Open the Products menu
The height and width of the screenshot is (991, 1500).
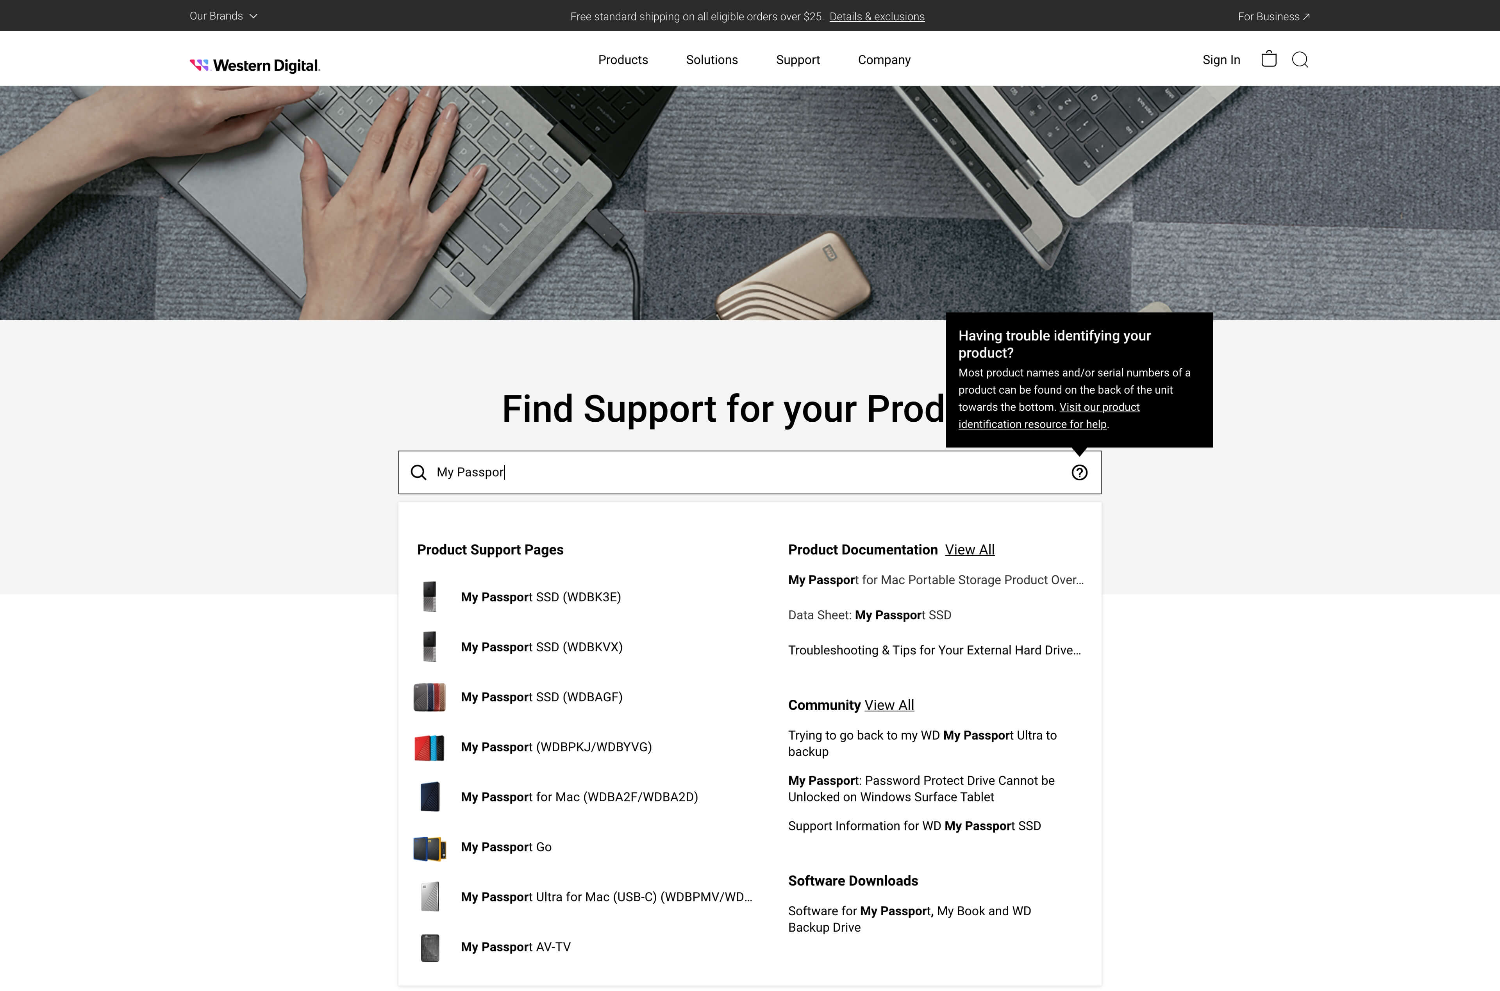[x=623, y=60]
